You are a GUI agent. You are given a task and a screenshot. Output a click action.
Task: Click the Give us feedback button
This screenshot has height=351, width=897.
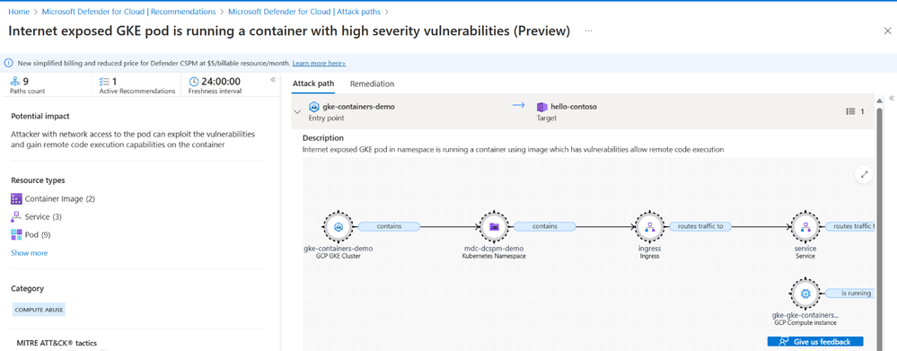pyautogui.click(x=815, y=341)
